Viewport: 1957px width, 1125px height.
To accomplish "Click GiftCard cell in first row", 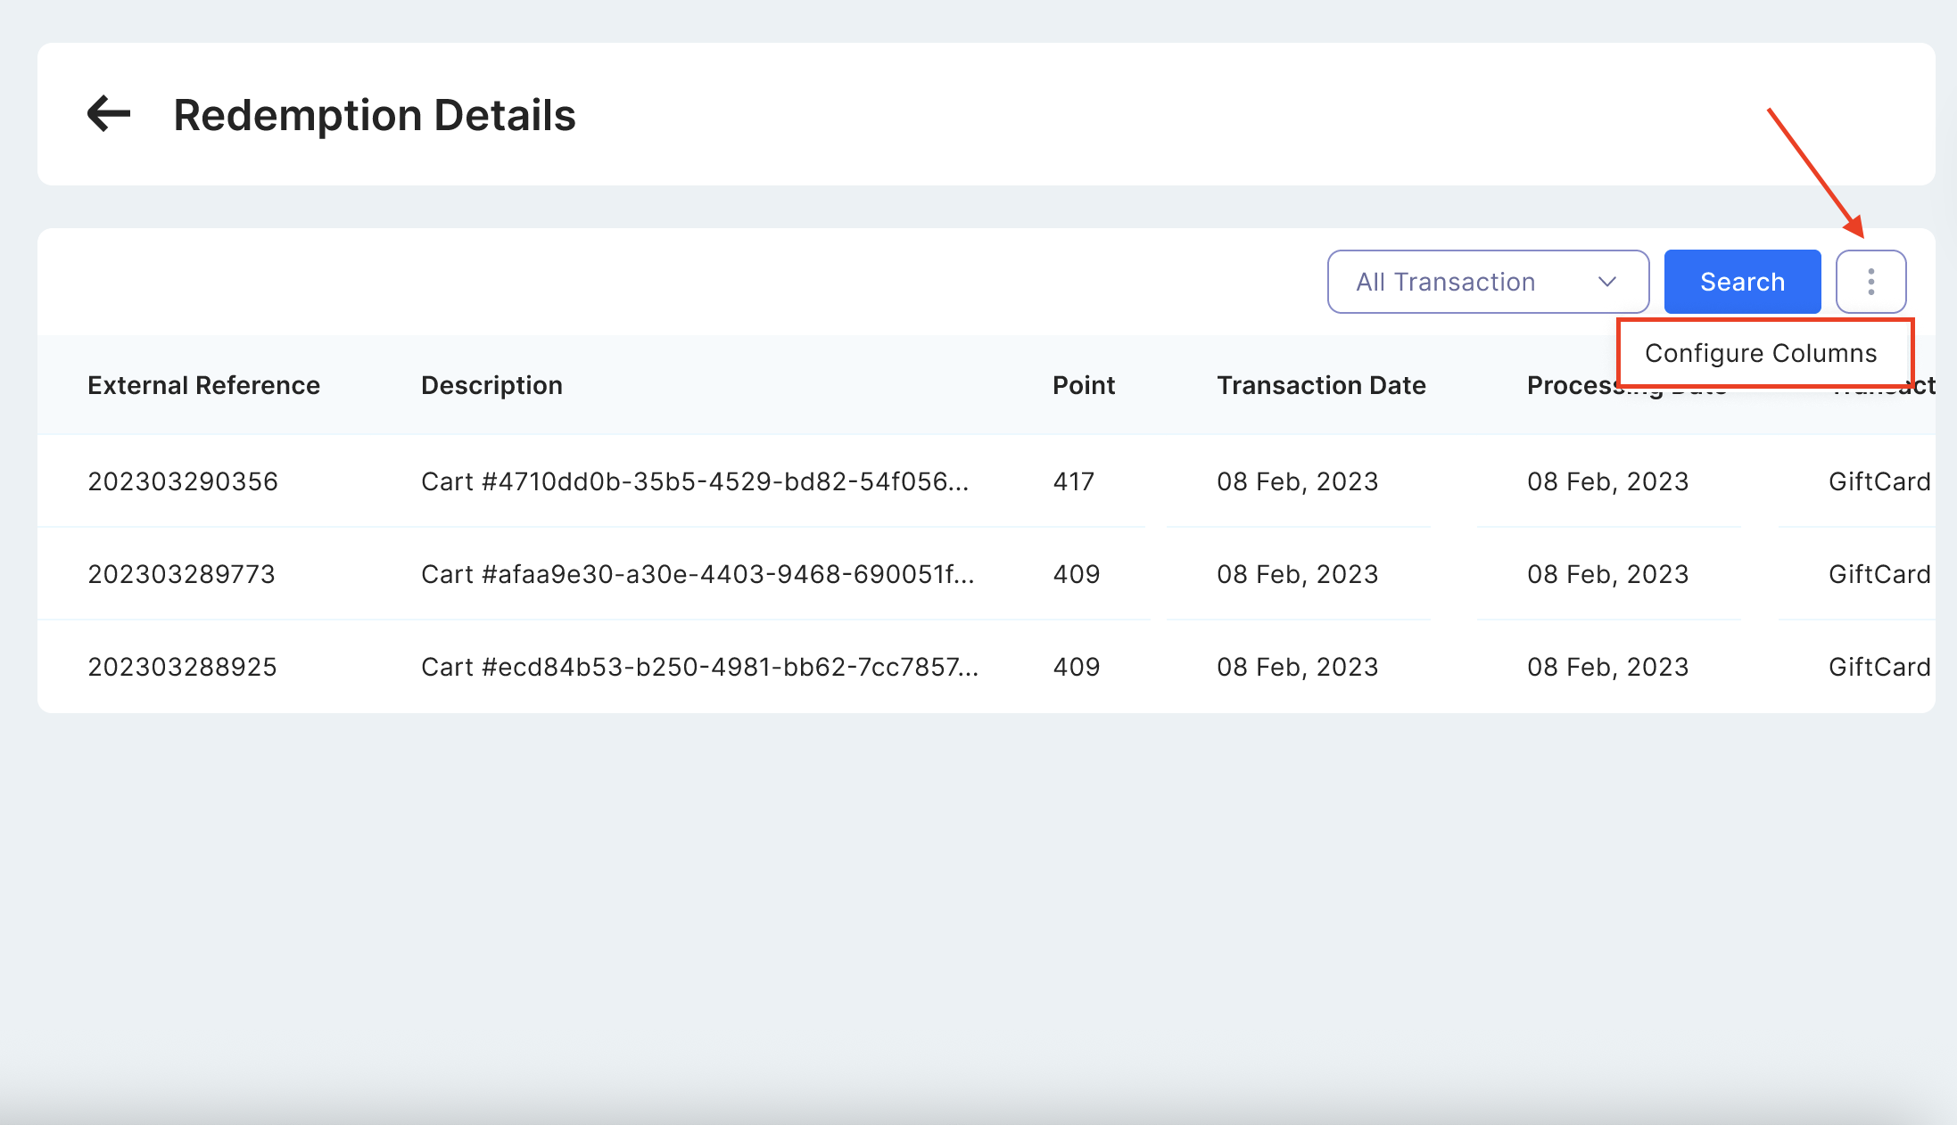I will [1879, 481].
